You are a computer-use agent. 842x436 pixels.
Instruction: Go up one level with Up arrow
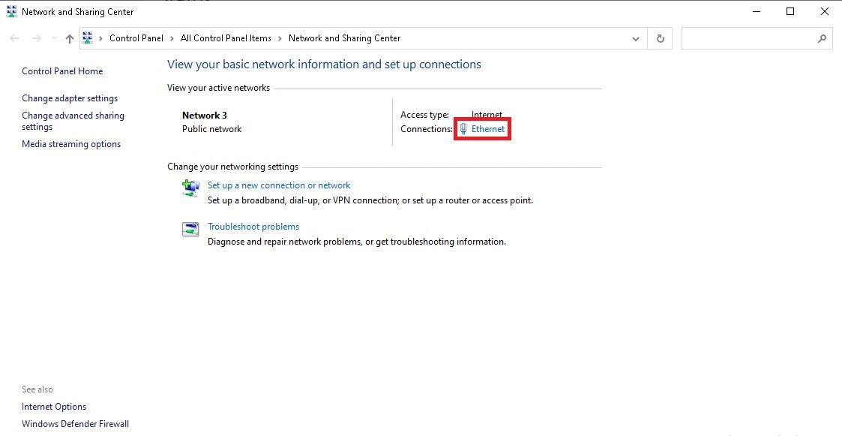tap(69, 38)
